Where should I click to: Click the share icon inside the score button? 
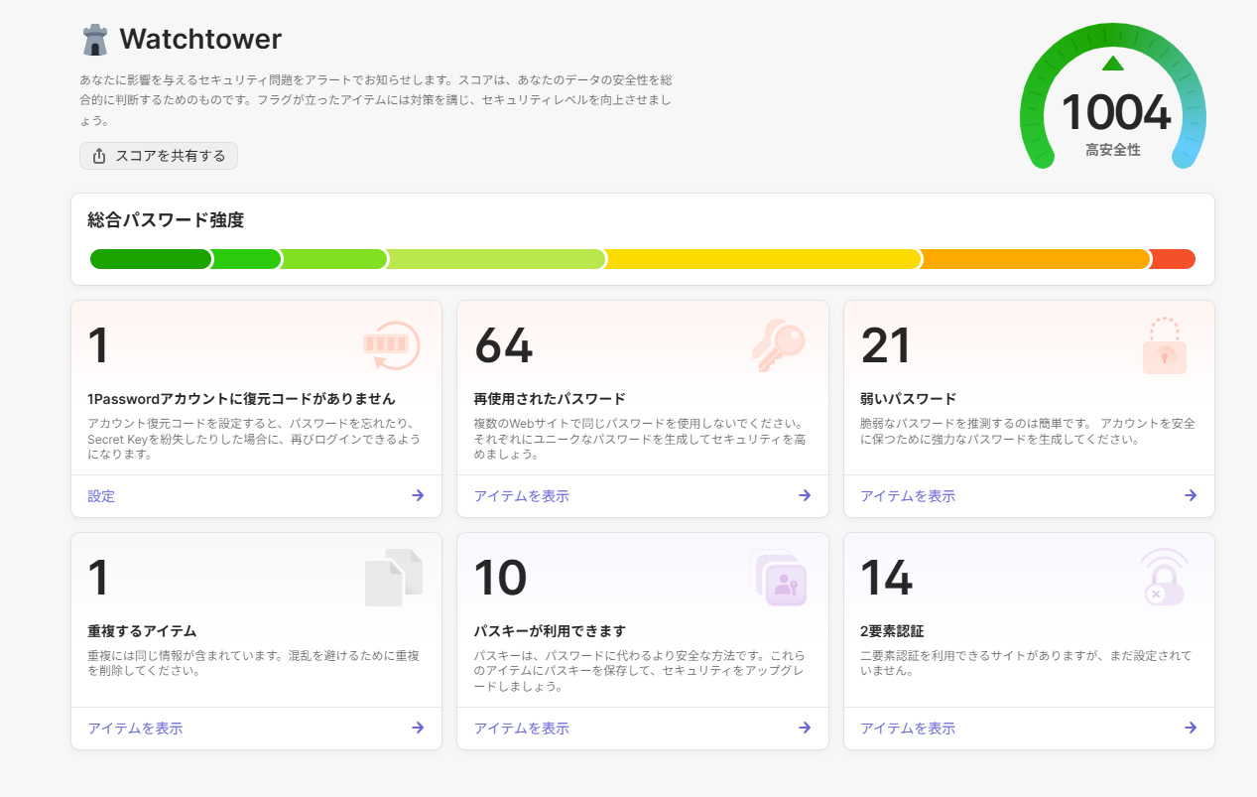97,156
